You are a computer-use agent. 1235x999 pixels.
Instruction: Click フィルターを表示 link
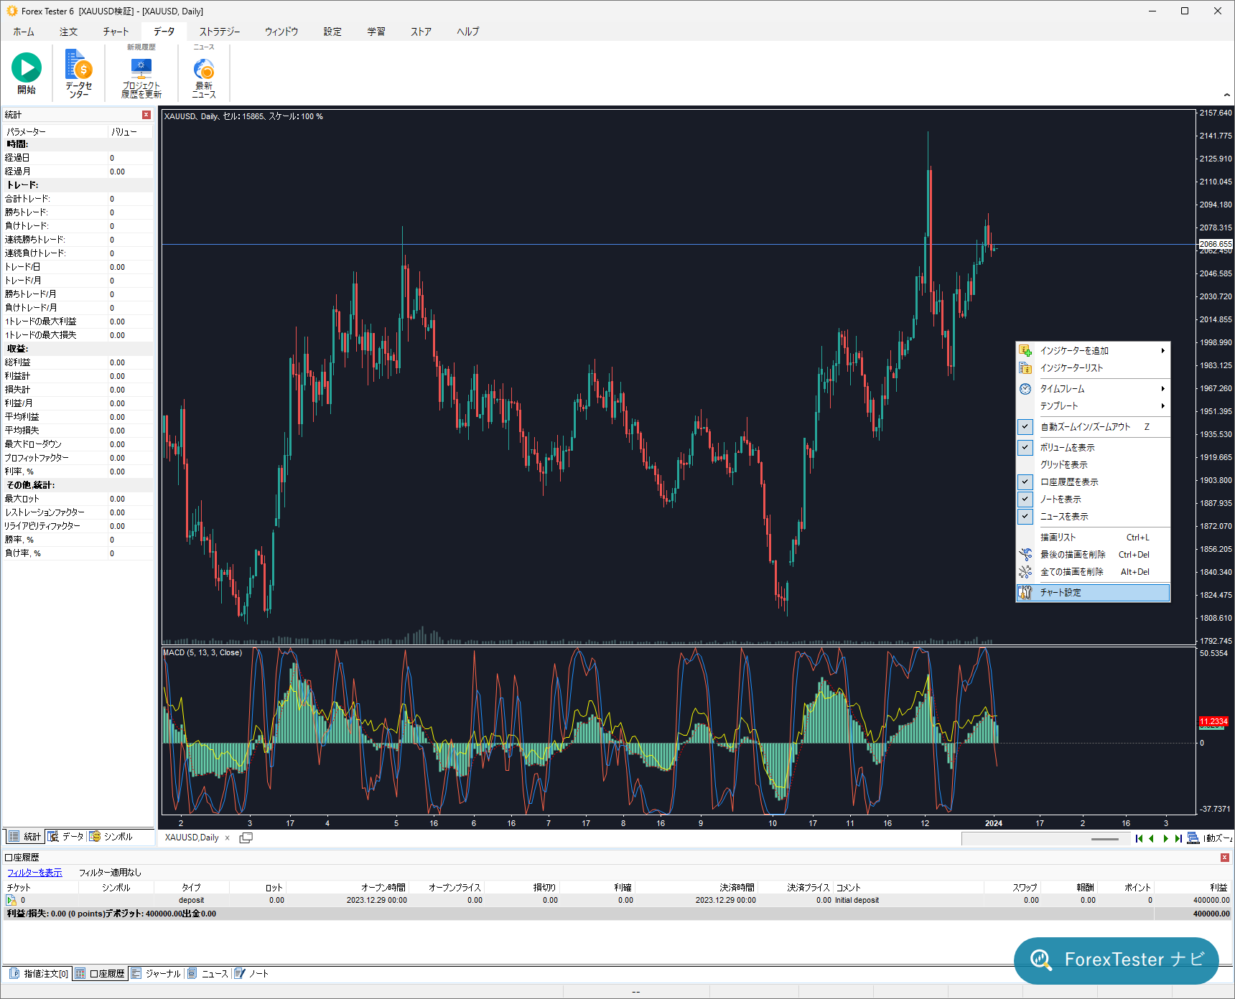click(x=34, y=873)
